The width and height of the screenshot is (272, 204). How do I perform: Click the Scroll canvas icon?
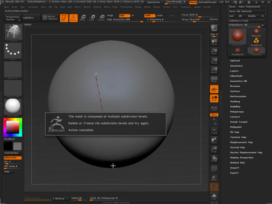(x=214, y=42)
